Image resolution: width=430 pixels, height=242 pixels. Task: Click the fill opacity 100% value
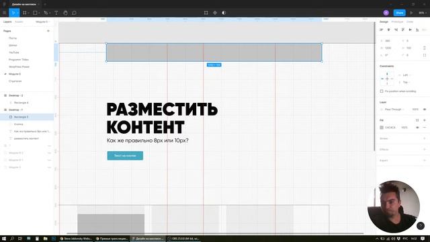tap(404, 128)
